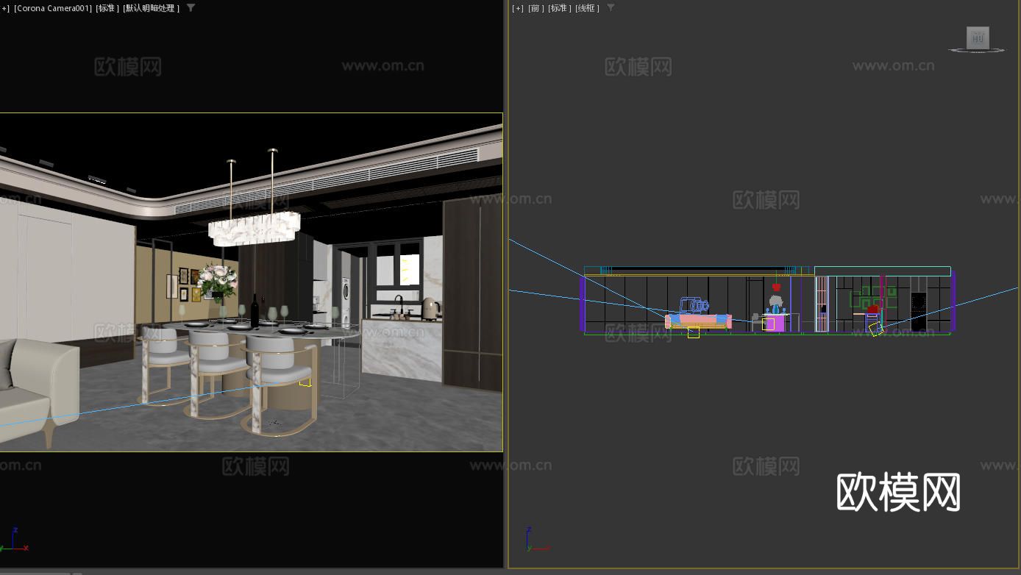
Task: Open the 前 (Front) view label menu
Action: (535, 8)
